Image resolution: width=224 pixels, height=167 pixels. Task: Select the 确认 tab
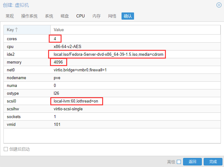coord(127,16)
